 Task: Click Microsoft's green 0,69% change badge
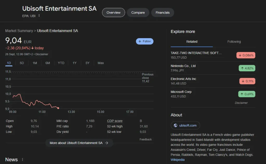(247, 94)
